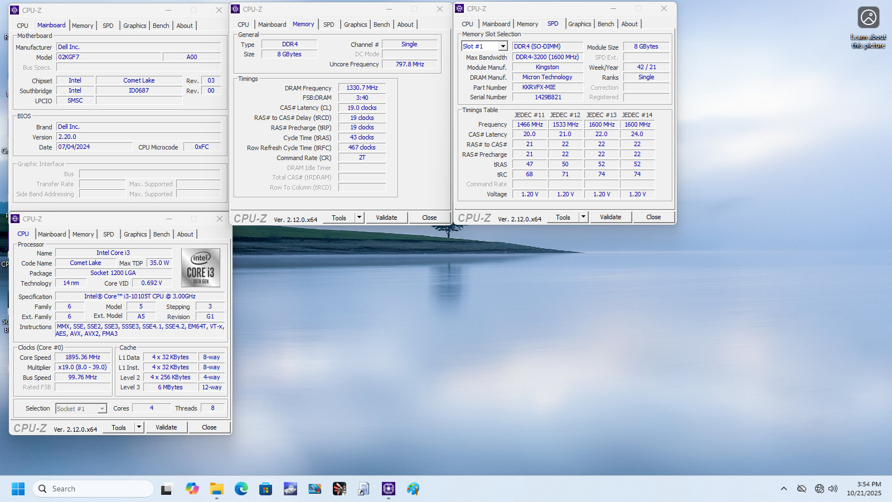Click the motherboard Model field 02KGF7

(x=109, y=57)
